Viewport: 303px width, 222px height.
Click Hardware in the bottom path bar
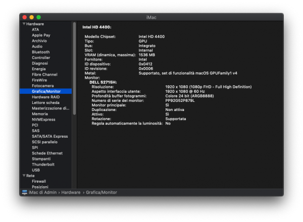[70, 193]
